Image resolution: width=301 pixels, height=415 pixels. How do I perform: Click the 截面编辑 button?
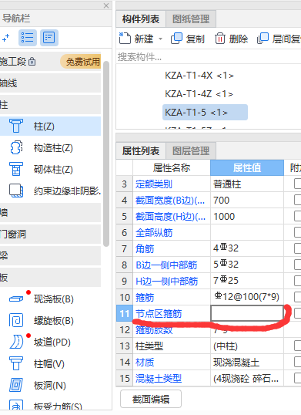coord(151,399)
